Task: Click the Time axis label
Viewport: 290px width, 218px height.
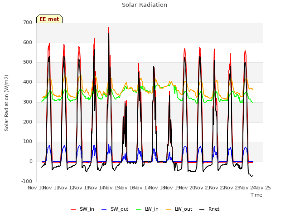Action: click(256, 195)
